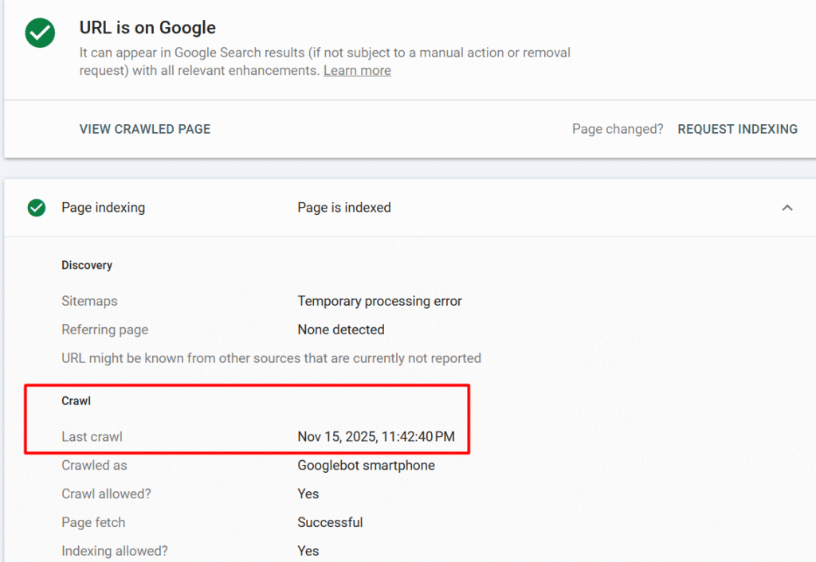This screenshot has width=816, height=562.
Task: Click the Crawled as Googlebot smartphone entry
Action: (366, 465)
